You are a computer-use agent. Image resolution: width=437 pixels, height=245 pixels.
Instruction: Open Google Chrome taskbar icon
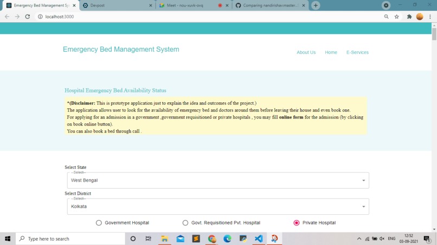[x=212, y=239]
